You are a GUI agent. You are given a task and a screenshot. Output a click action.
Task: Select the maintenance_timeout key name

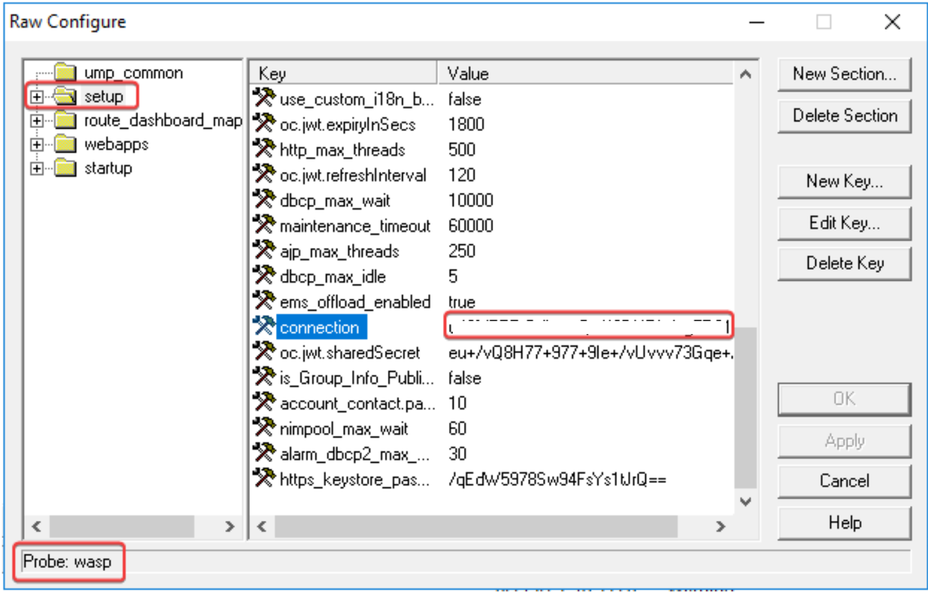[x=355, y=226]
